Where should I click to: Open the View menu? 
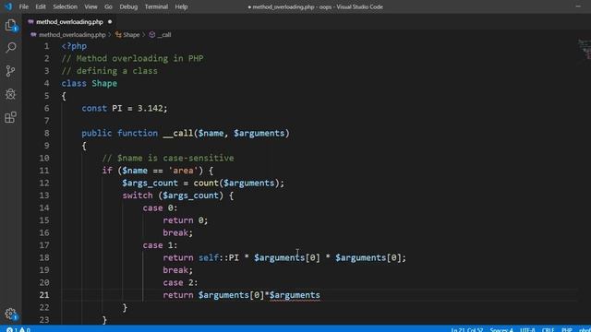(90, 6)
